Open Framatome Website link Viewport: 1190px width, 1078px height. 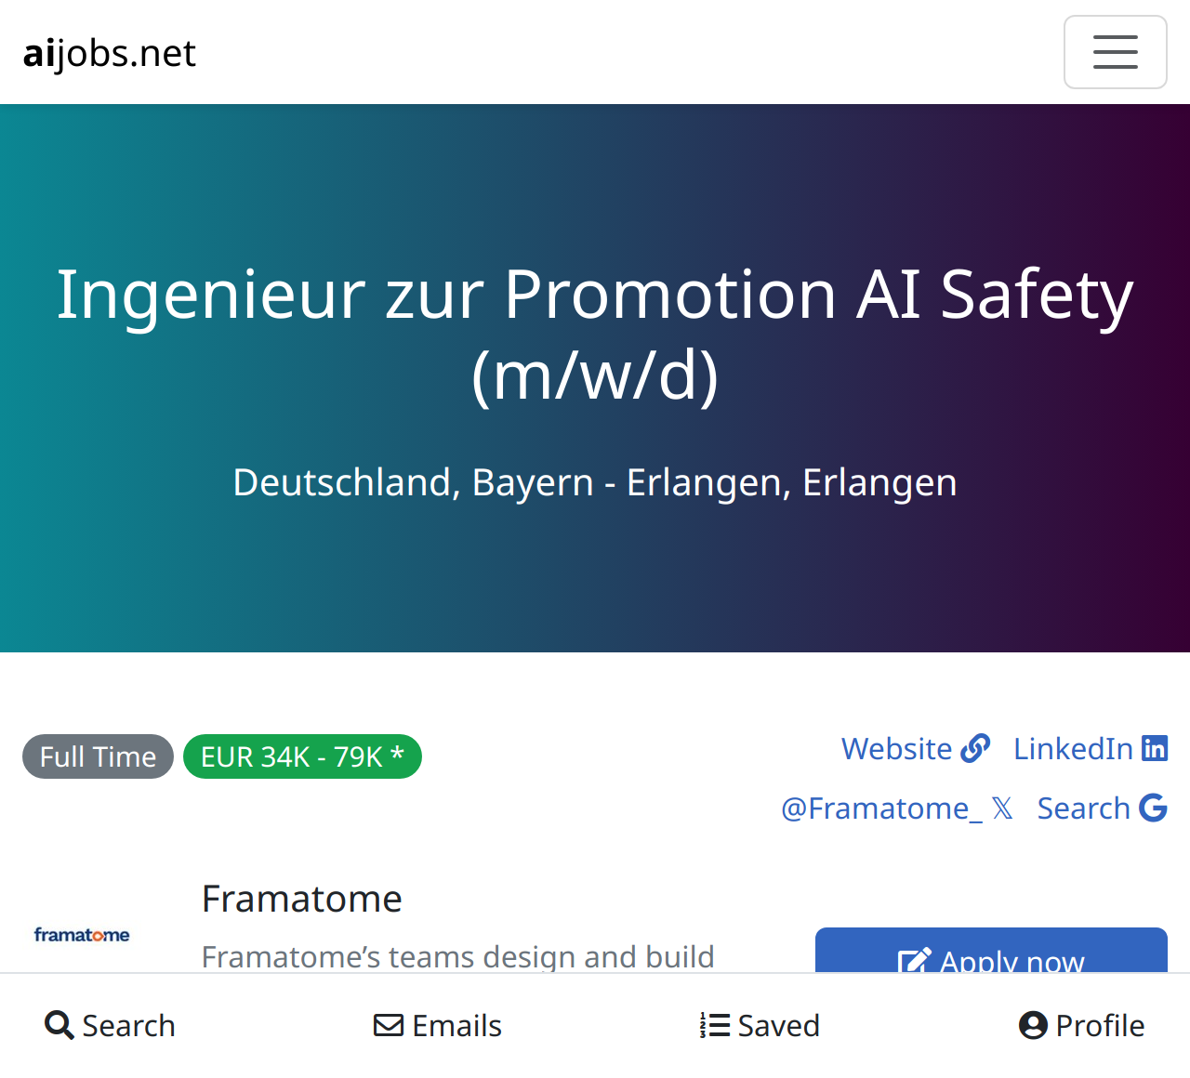pyautogui.click(x=916, y=748)
